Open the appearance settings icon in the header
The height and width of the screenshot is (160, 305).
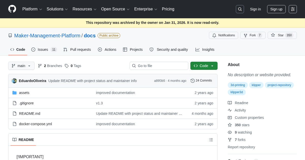[293, 9]
